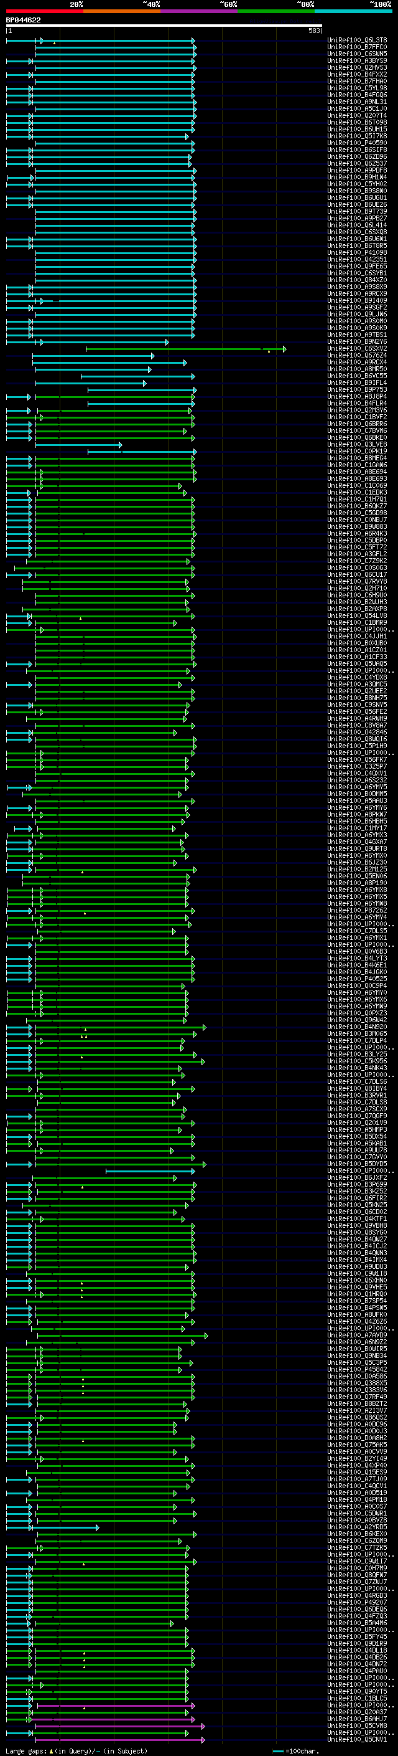This screenshot has width=398, height=1756.
Task: Select hit label UniRef100_B4N920
Action: pos(357,1027)
